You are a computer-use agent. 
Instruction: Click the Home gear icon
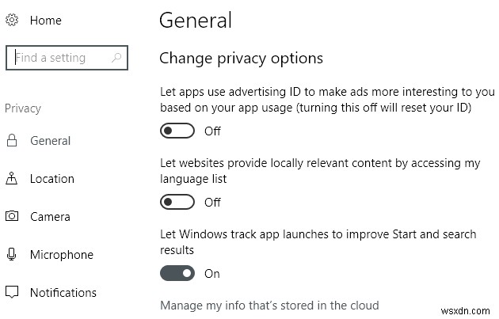(12, 21)
